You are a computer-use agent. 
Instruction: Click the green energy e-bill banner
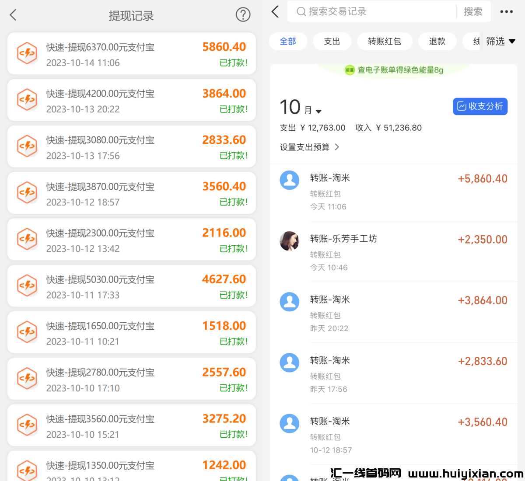[x=394, y=70]
